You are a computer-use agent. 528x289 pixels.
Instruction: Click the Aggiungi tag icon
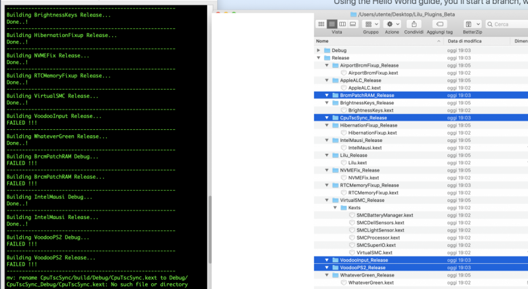(x=440, y=24)
